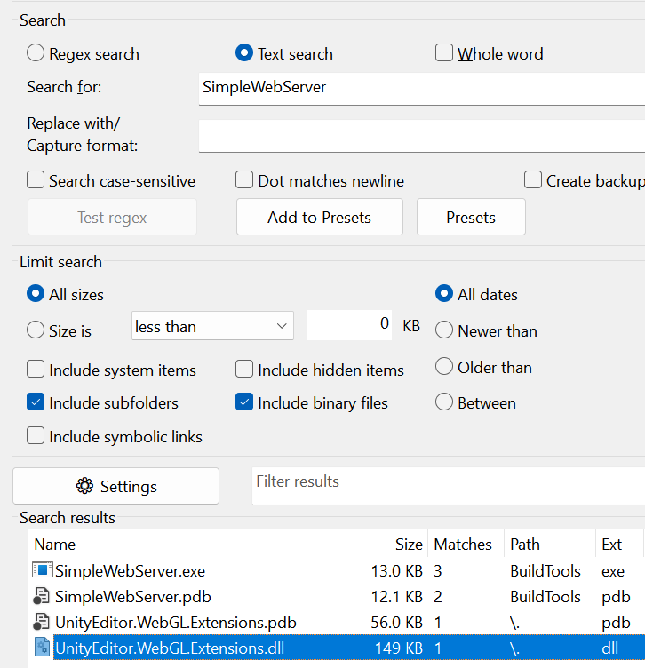Sort results by Ext column header
645x668 pixels.
pos(620,544)
